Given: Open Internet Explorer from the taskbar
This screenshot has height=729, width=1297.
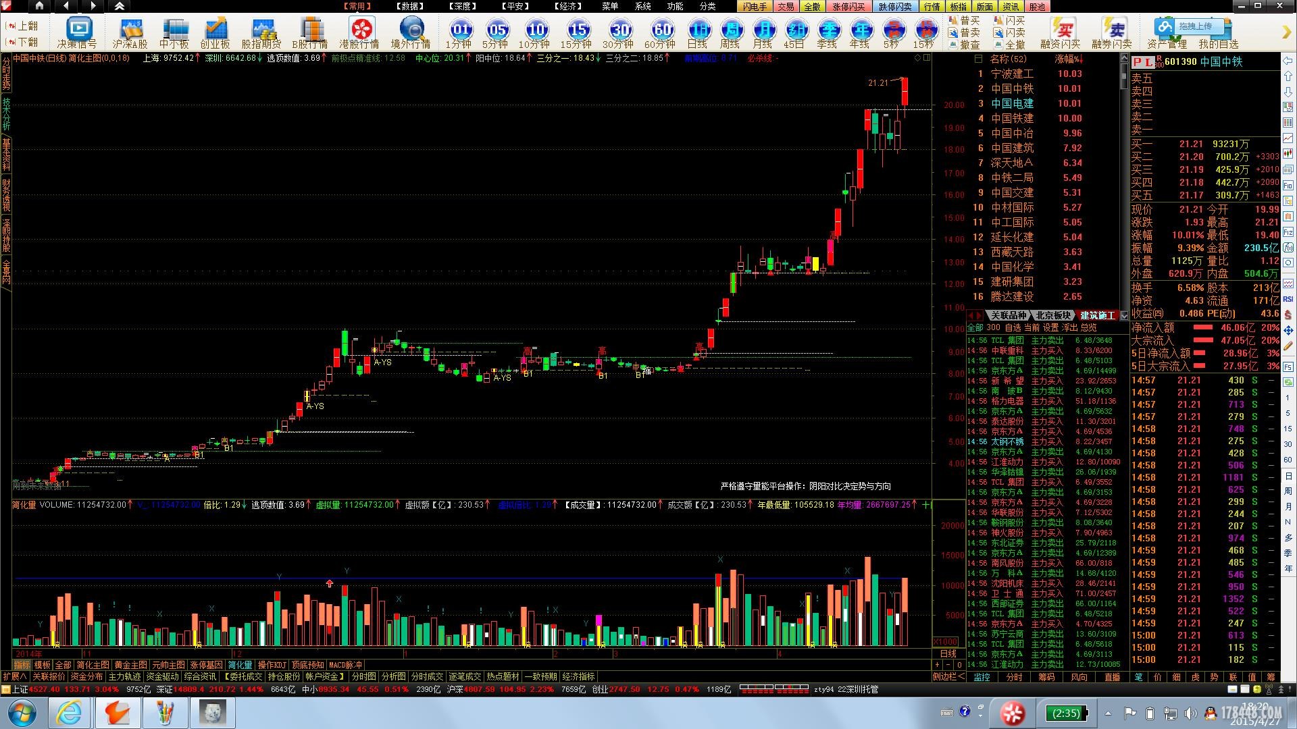Looking at the screenshot, I should click(69, 713).
